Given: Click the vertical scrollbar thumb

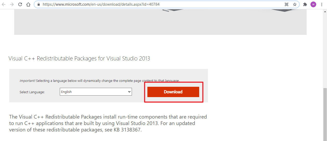Looking at the screenshot, I should (325, 114).
